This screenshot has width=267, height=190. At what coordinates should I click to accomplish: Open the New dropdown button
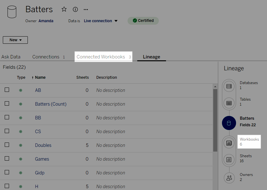[x=15, y=40]
